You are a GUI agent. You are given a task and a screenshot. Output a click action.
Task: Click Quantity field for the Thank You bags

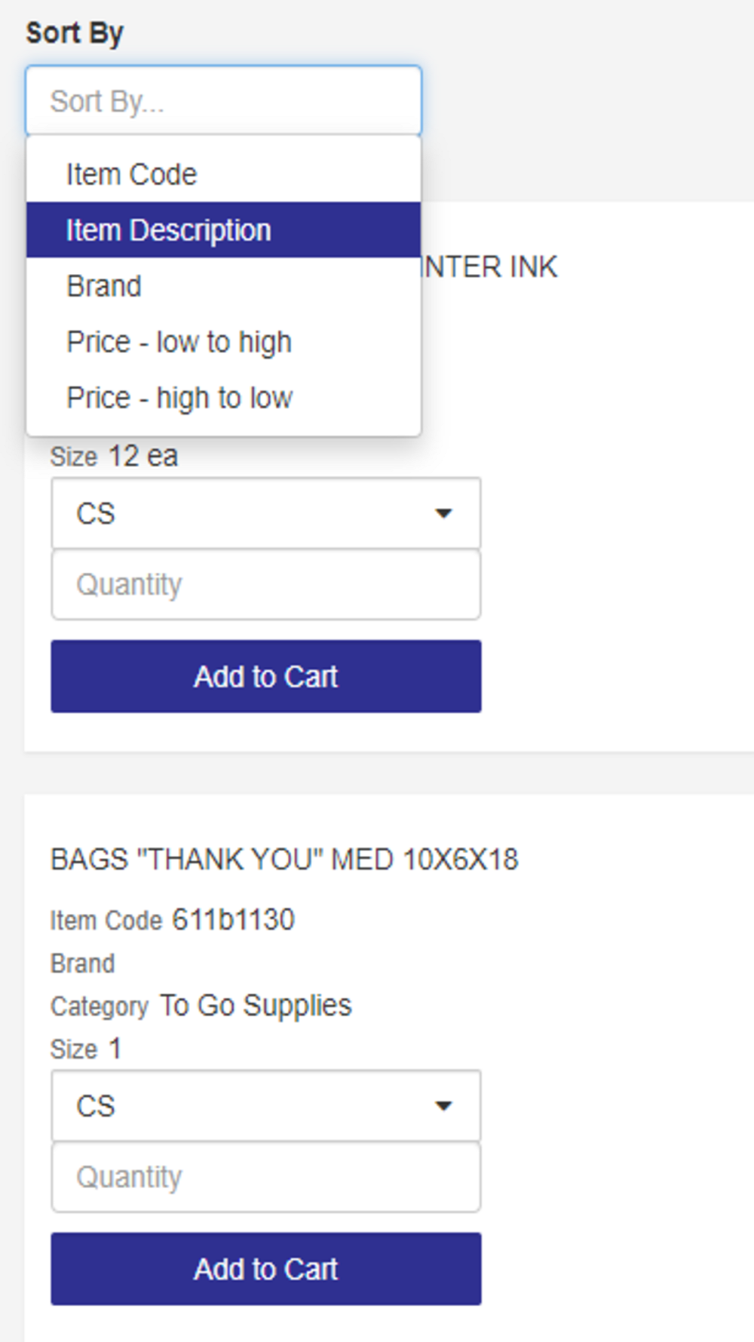(265, 1177)
